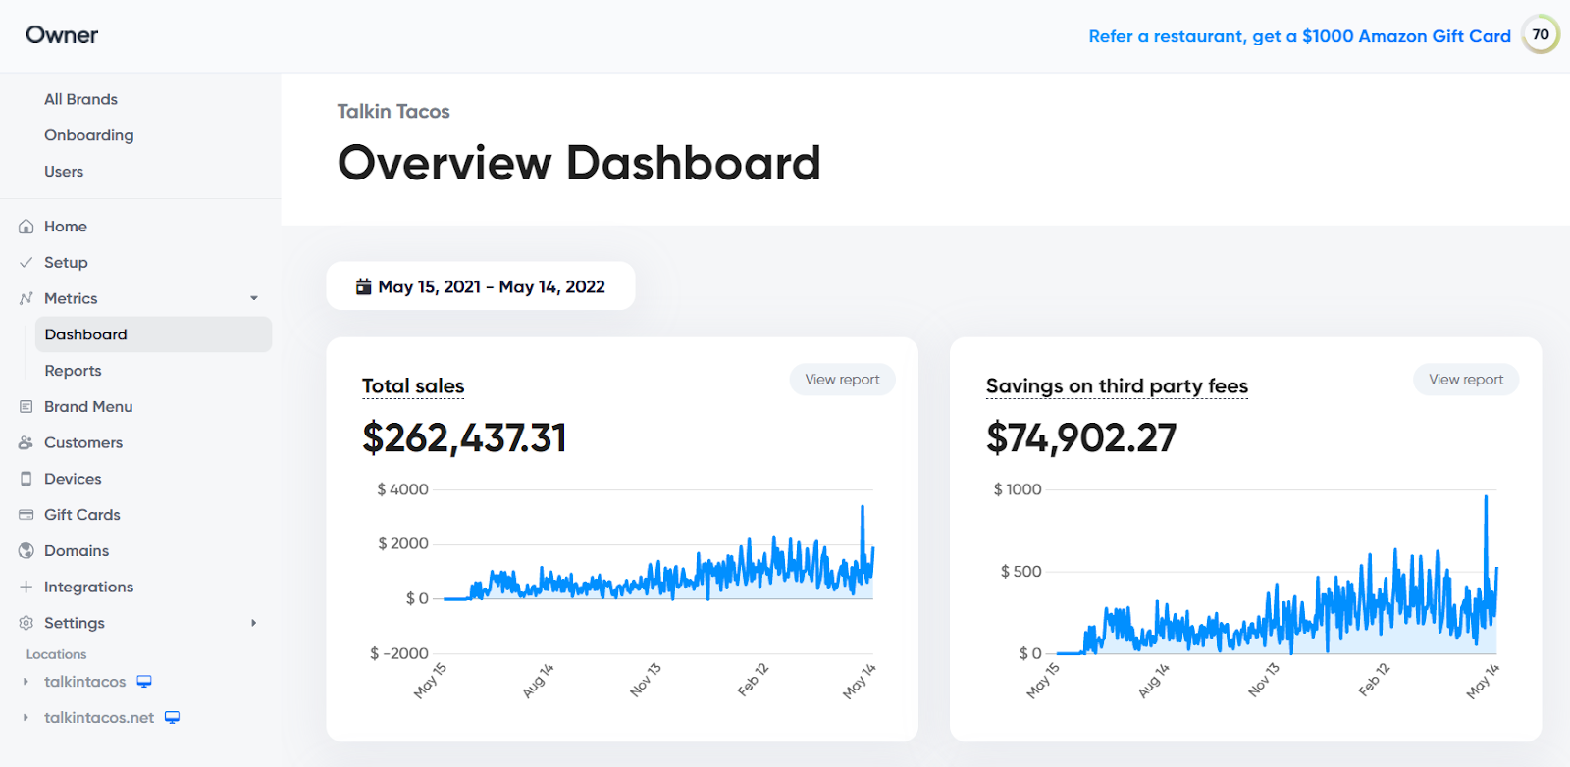Click the Home house icon
This screenshot has width=1570, height=767.
pyautogui.click(x=26, y=227)
